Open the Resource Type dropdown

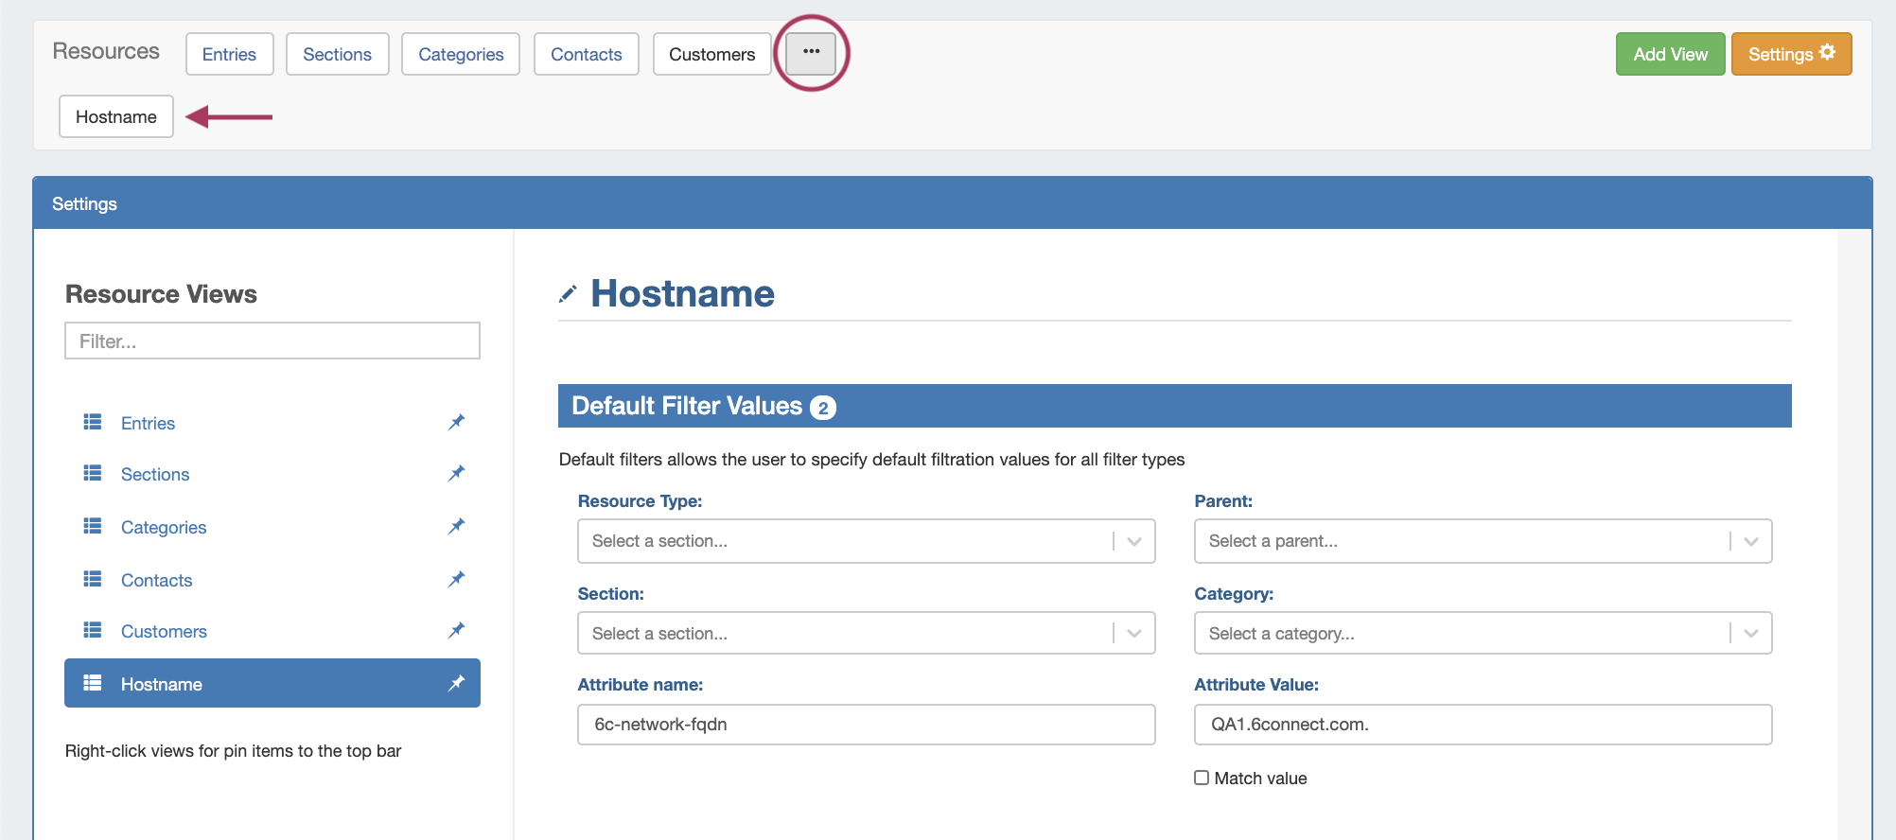[x=866, y=541]
